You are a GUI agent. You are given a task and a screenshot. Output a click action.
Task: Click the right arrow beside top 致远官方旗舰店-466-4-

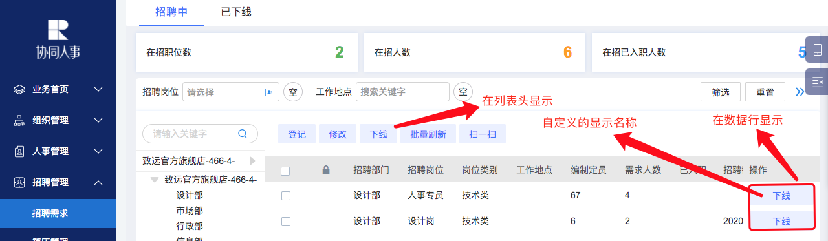click(252, 160)
